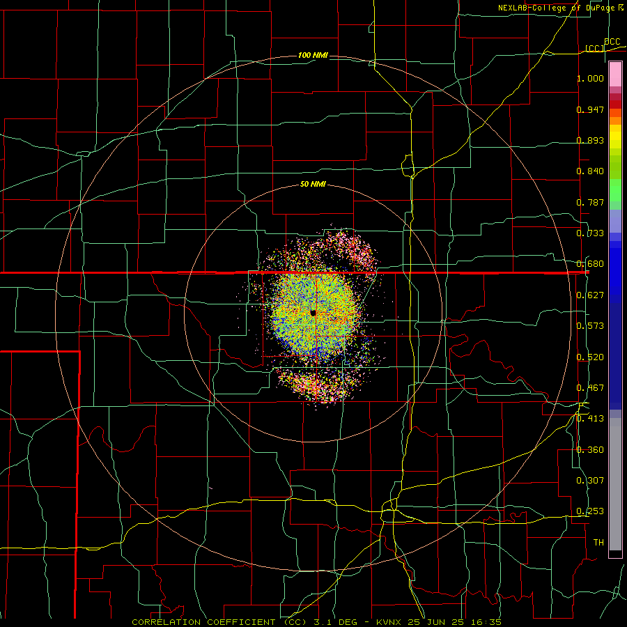
Task: Click the 0.627 scale value
Action: [x=590, y=295]
